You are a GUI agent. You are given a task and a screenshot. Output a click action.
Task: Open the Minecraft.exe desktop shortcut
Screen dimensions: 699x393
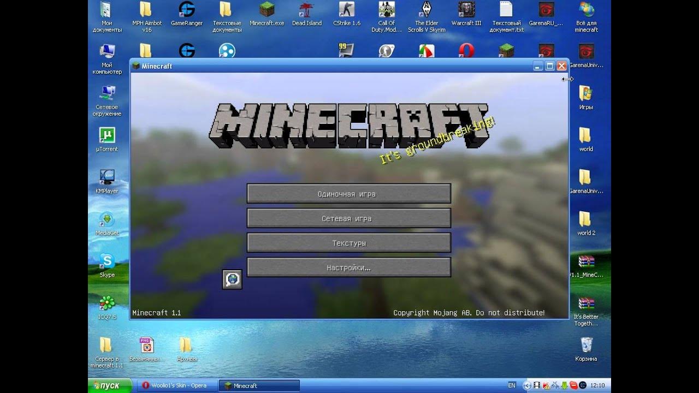[x=266, y=15]
